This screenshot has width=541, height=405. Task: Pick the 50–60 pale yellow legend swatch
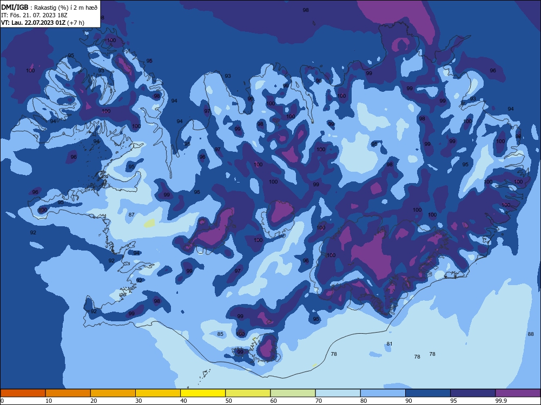pos(248,393)
